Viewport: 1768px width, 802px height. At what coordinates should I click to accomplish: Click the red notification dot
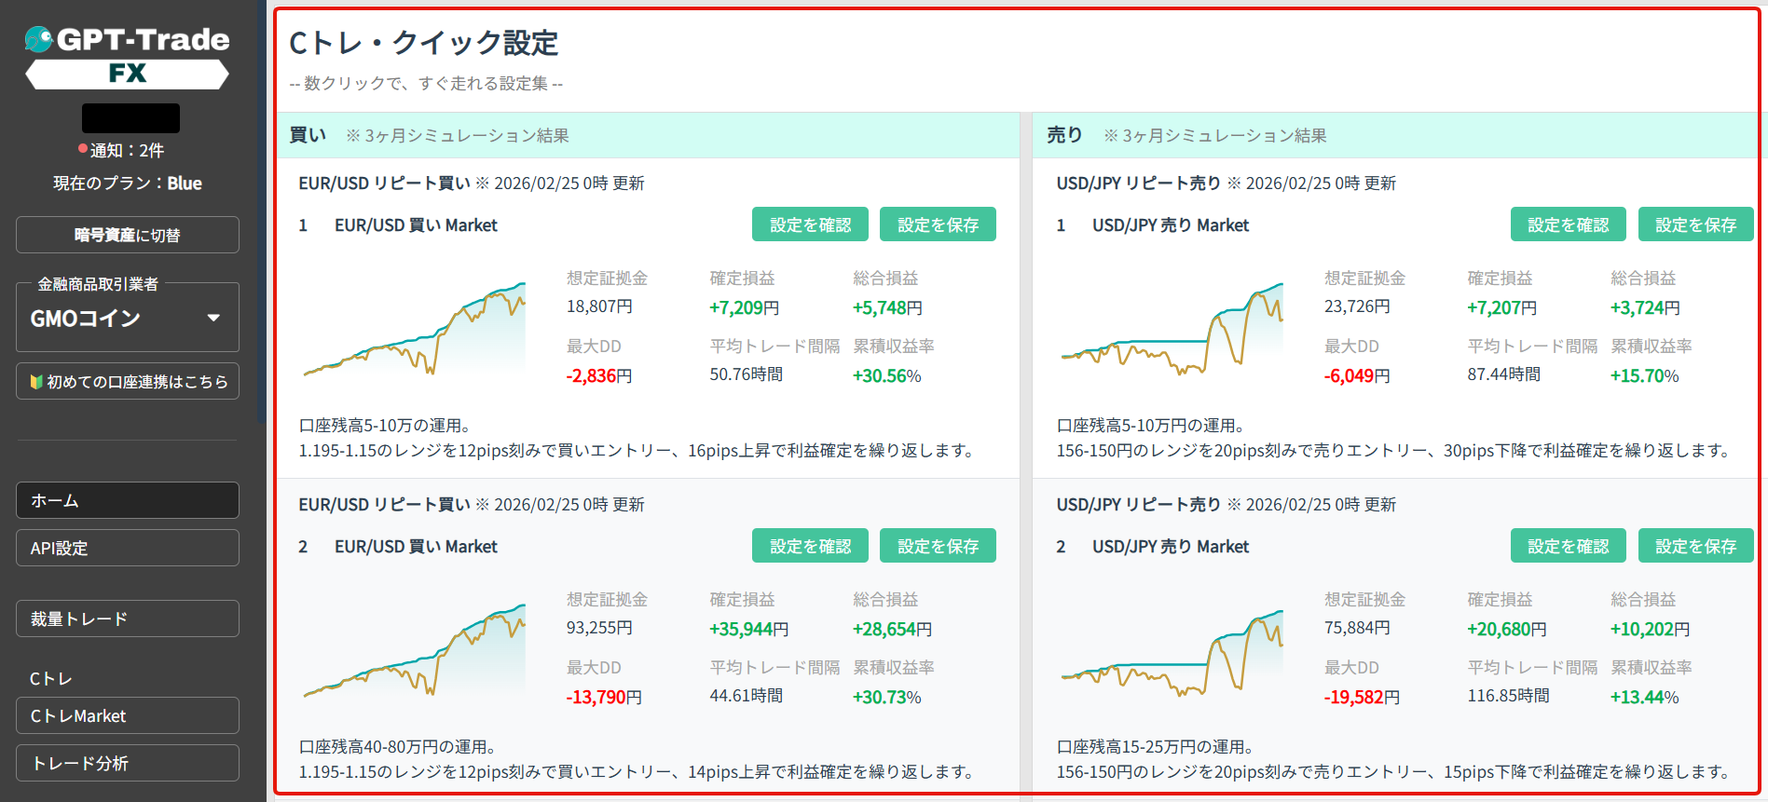pos(83,149)
